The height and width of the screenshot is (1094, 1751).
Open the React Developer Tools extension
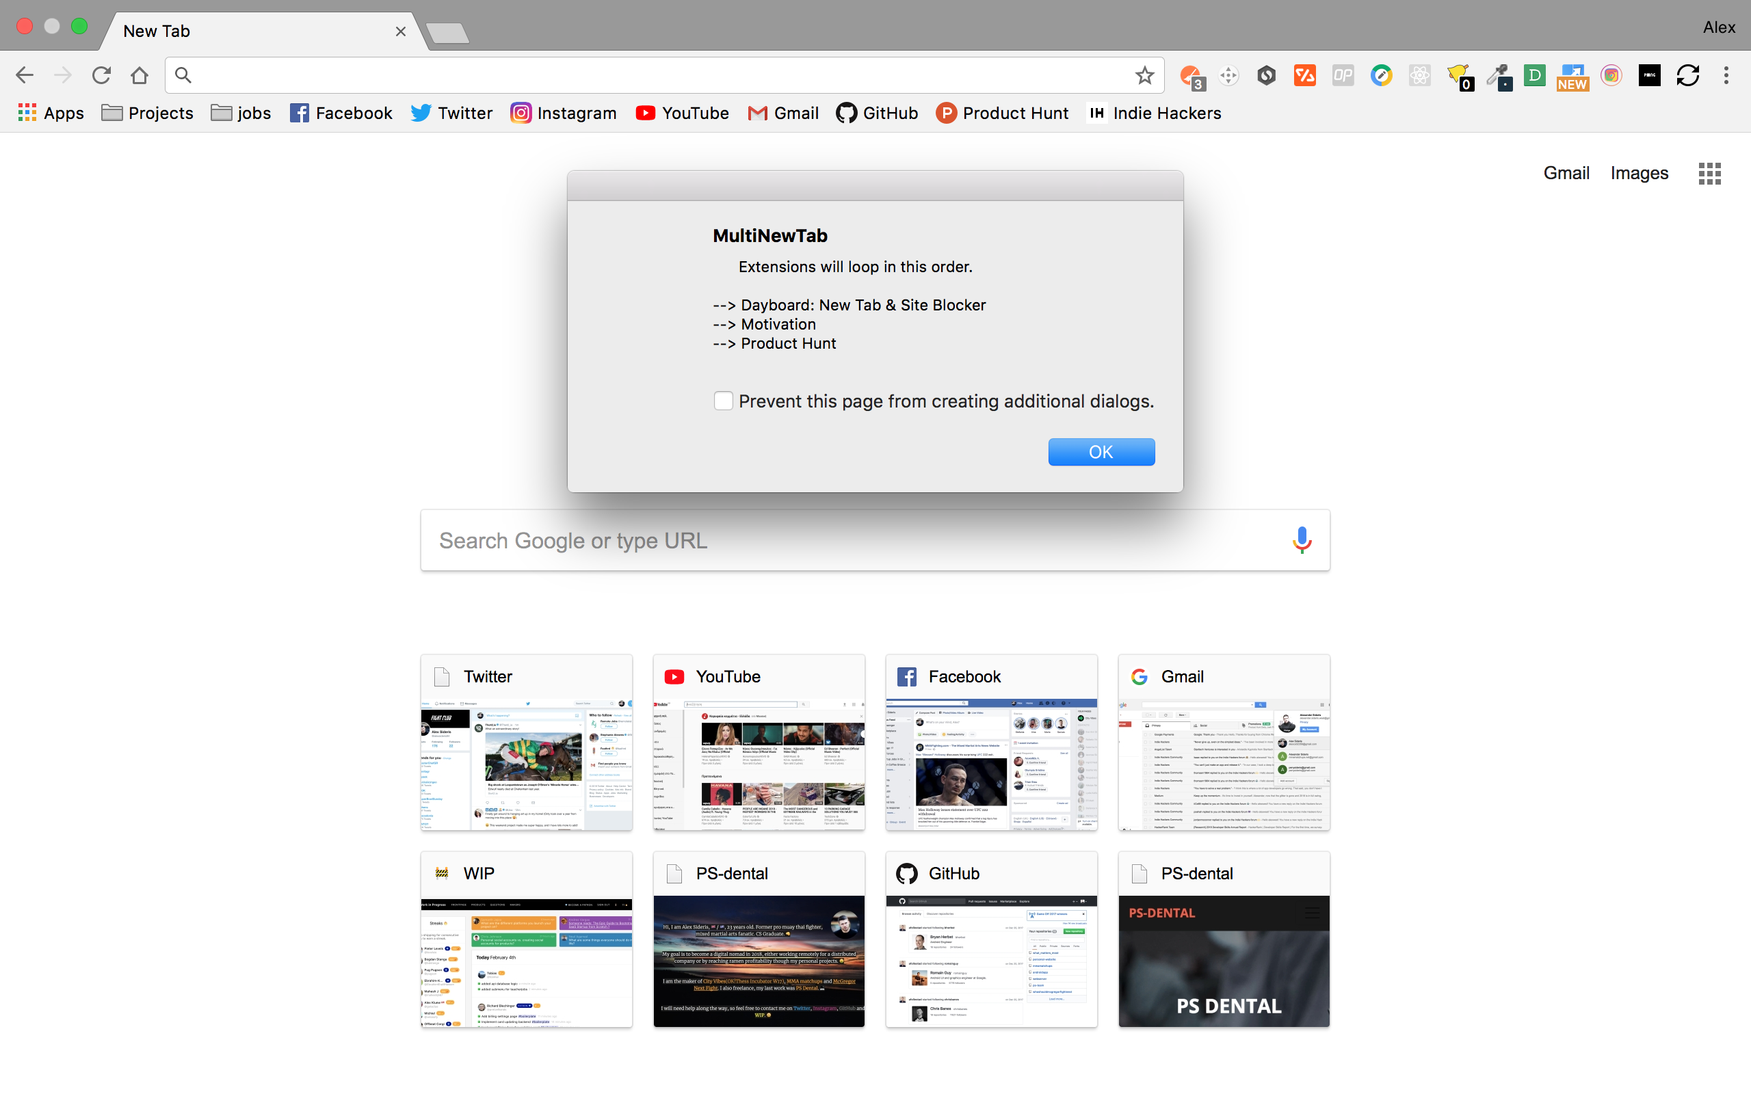[x=1420, y=75]
